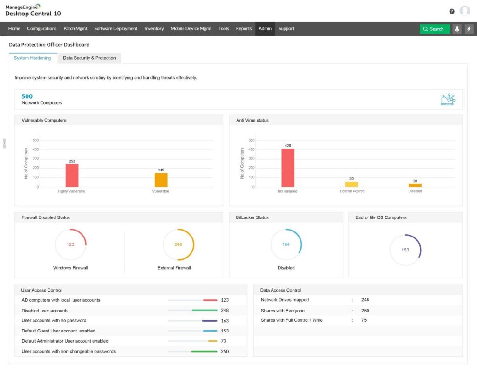Click the Not installed antivirus bar
This screenshot has height=373, width=477.
point(288,168)
